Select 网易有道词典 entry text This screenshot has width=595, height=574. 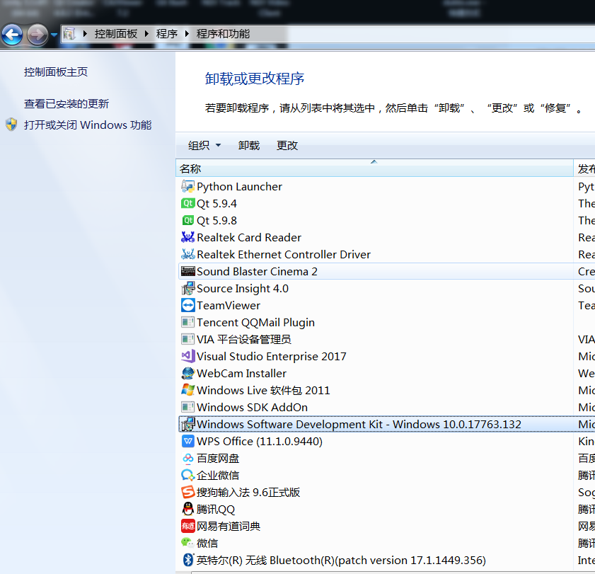(229, 526)
